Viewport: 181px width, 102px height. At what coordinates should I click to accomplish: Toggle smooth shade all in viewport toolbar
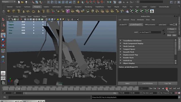49,20
